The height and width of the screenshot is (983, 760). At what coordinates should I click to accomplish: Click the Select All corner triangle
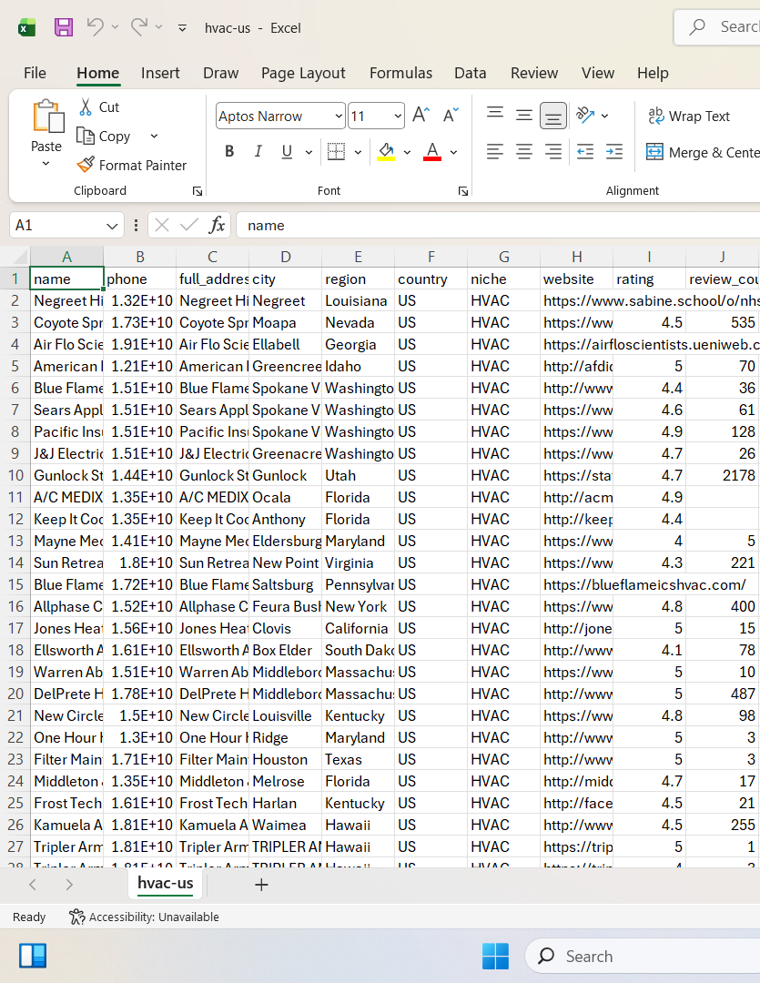[x=21, y=257]
